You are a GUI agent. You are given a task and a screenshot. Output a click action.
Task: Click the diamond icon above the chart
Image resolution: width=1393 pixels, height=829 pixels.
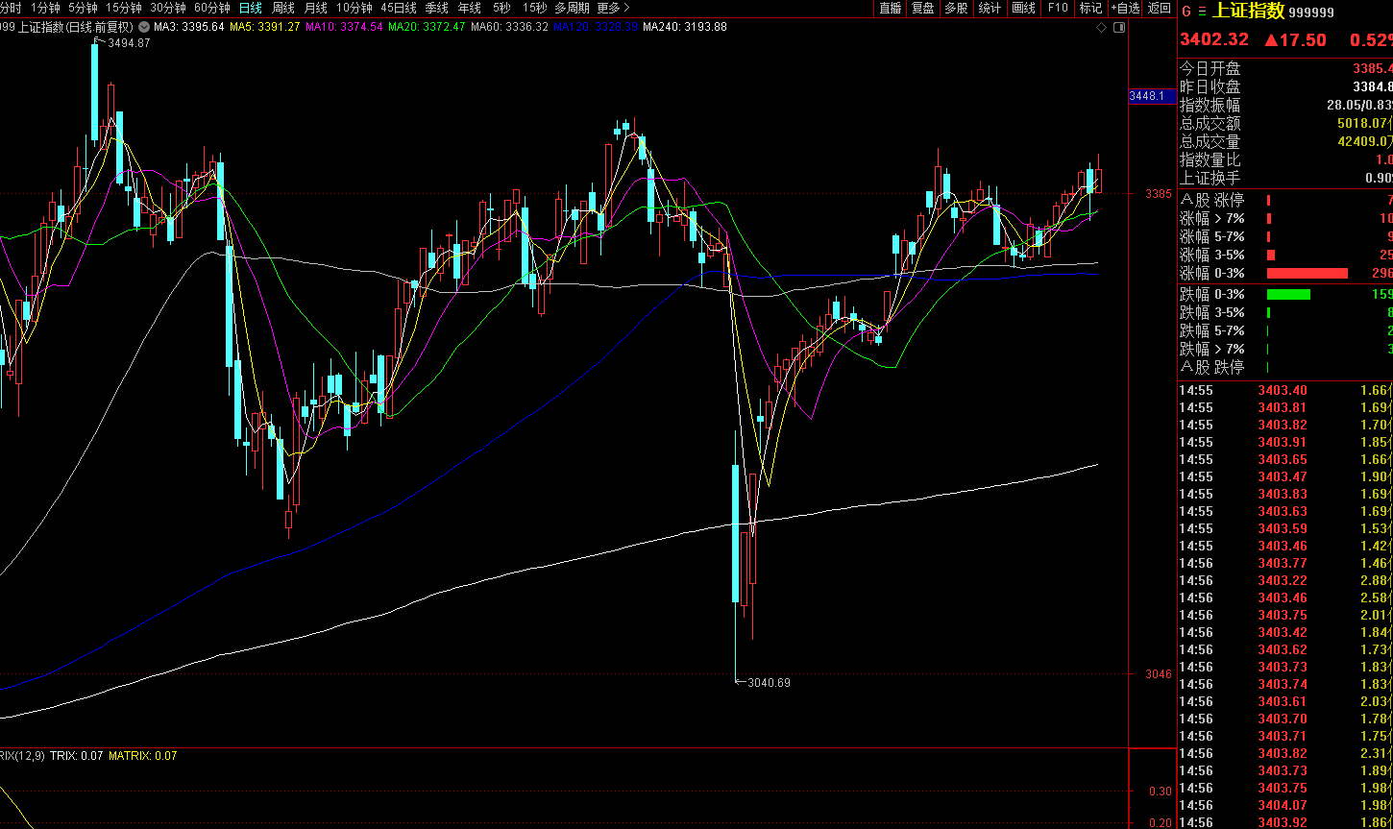(x=1101, y=28)
